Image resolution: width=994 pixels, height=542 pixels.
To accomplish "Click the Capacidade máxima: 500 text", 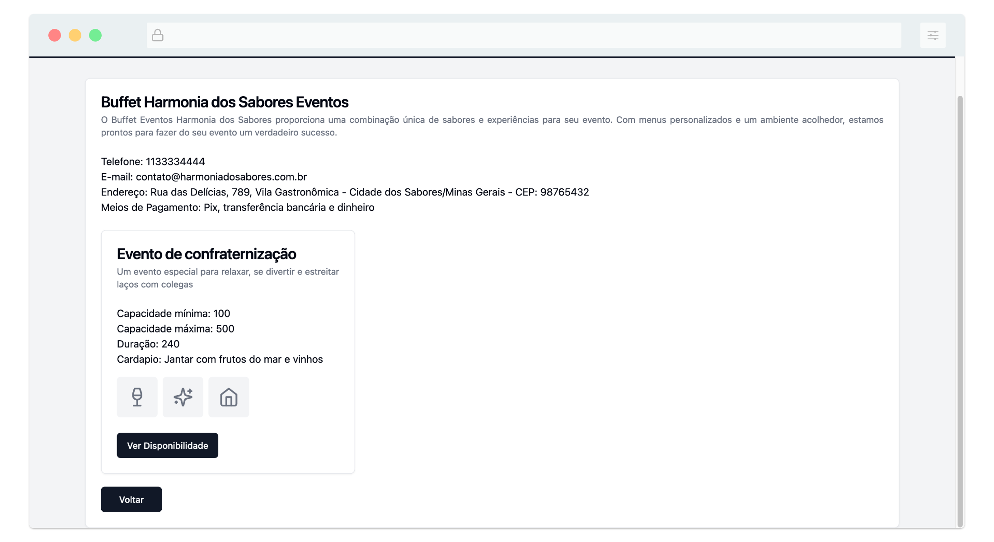I will point(175,328).
